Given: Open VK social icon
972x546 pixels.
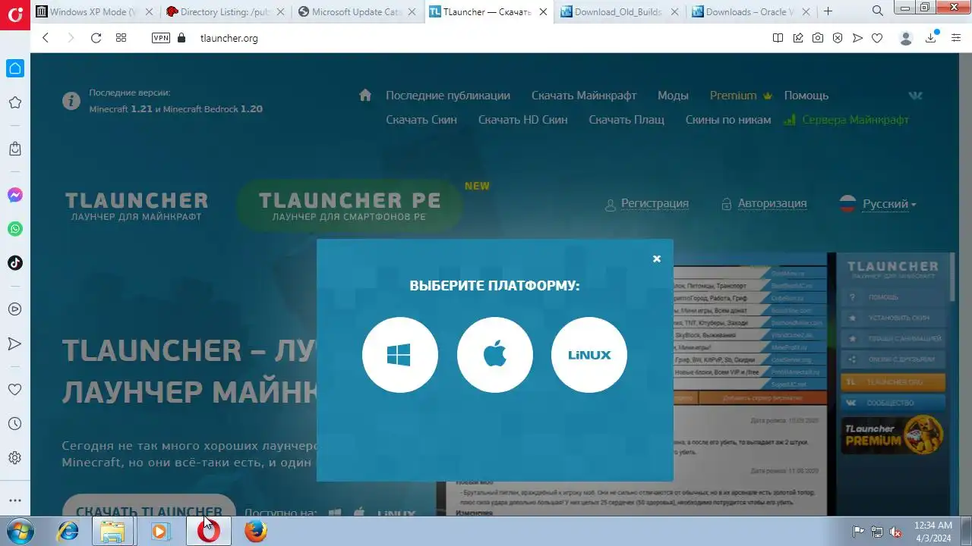Looking at the screenshot, I should point(916,96).
